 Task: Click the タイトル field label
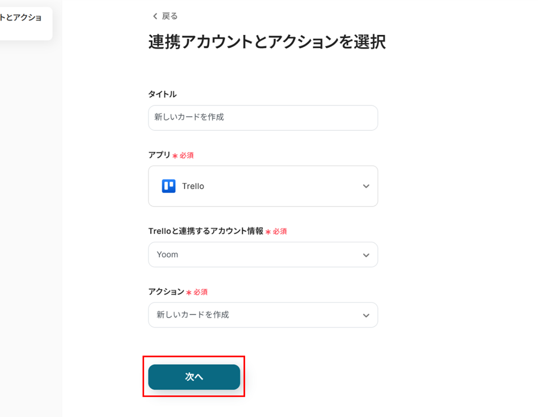click(x=162, y=94)
